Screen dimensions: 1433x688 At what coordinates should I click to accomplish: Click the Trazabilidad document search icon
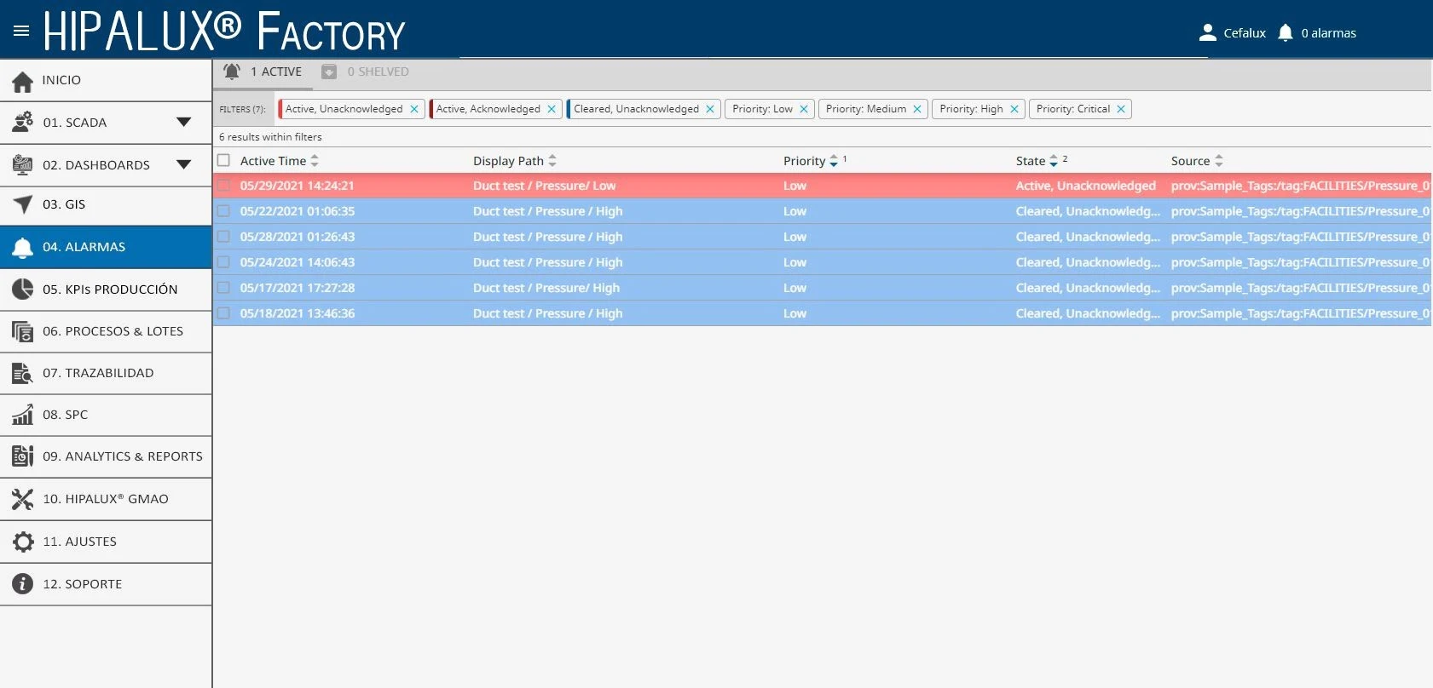pos(23,373)
